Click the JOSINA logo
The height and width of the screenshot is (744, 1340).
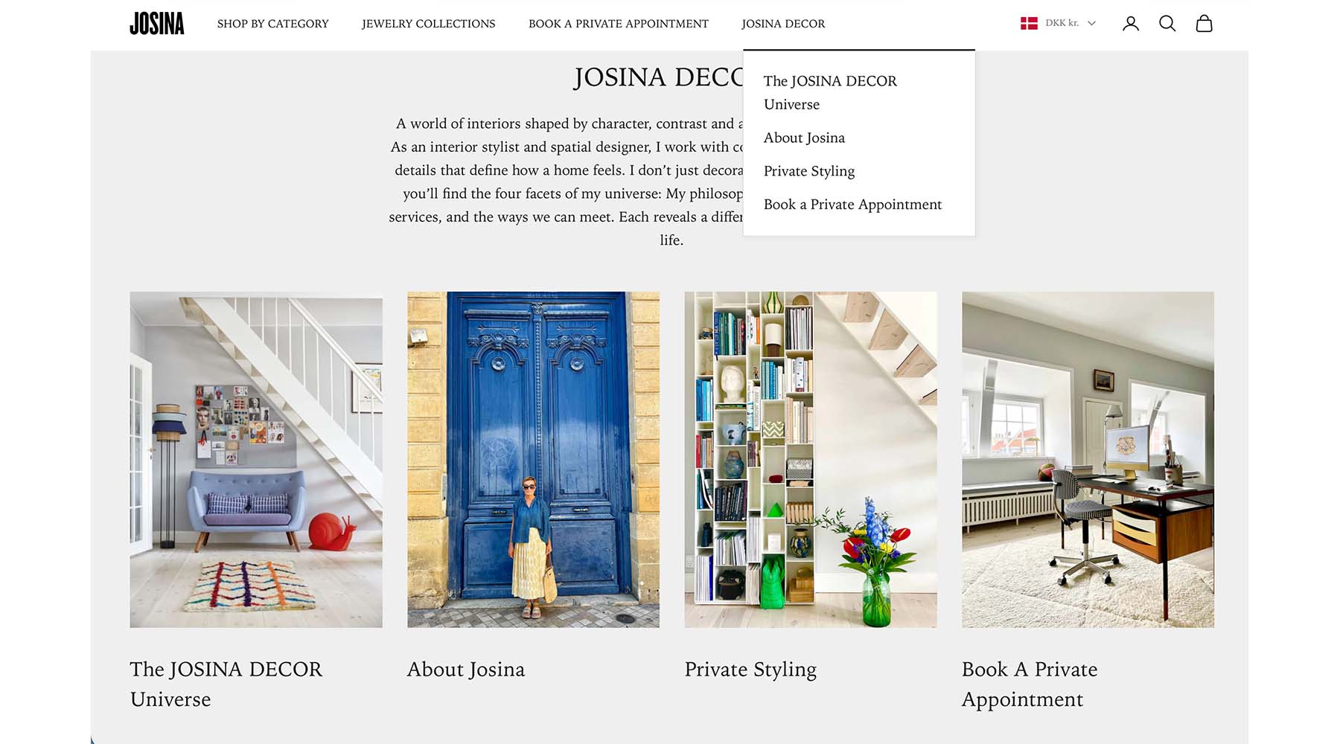point(156,24)
